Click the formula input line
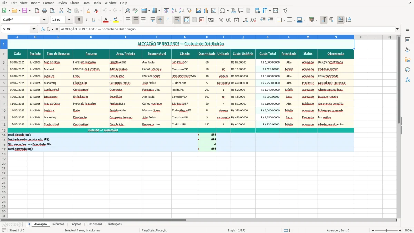 (227, 29)
